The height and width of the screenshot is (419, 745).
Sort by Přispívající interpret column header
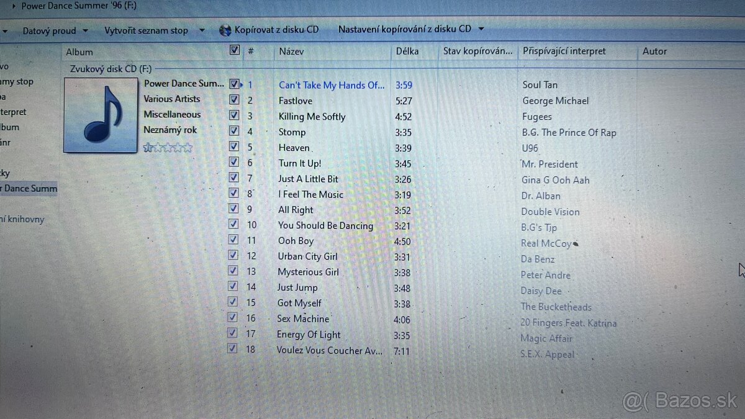(564, 51)
